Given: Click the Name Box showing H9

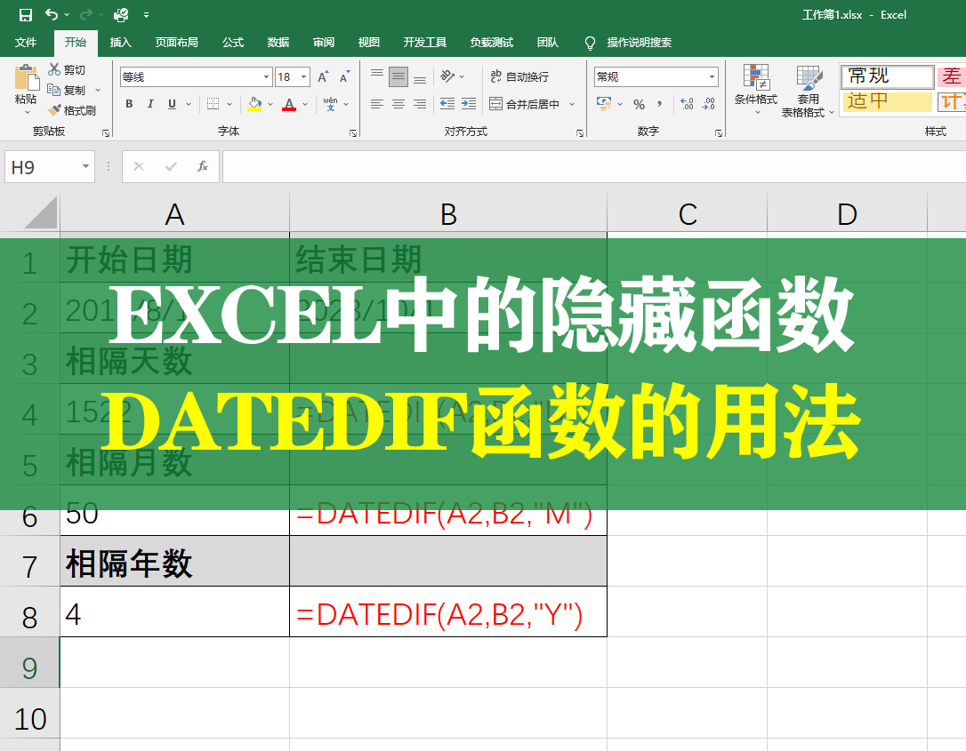Looking at the screenshot, I should (x=50, y=167).
